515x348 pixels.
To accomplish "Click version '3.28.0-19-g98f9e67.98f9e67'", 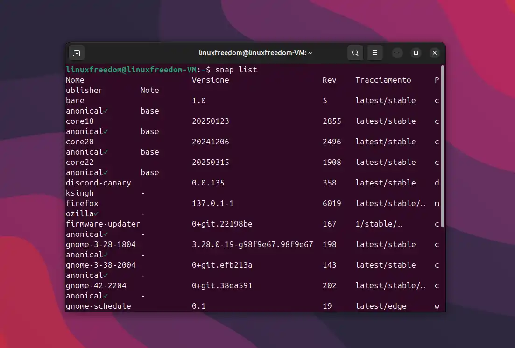I will click(252, 244).
